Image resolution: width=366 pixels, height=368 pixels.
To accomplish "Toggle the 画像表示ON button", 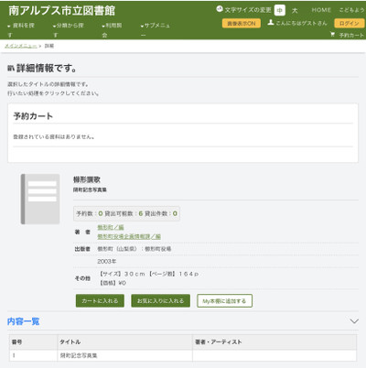I will [x=242, y=24].
